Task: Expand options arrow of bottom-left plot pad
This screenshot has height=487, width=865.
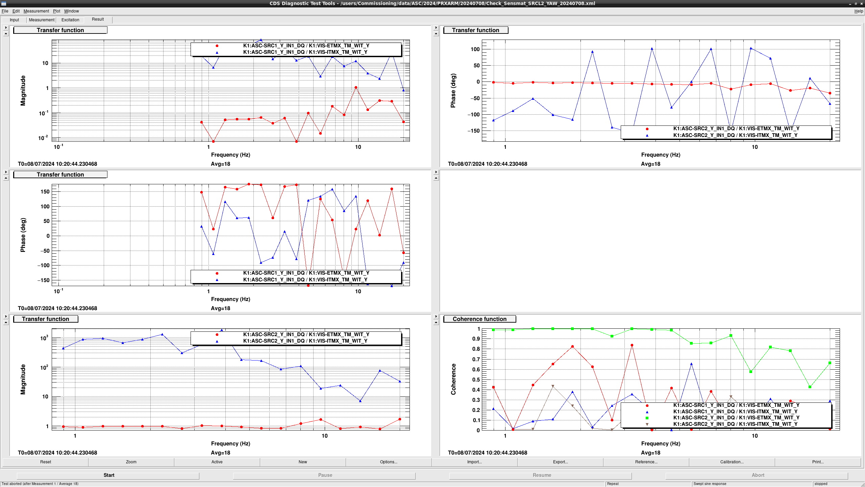Action: 6,317
